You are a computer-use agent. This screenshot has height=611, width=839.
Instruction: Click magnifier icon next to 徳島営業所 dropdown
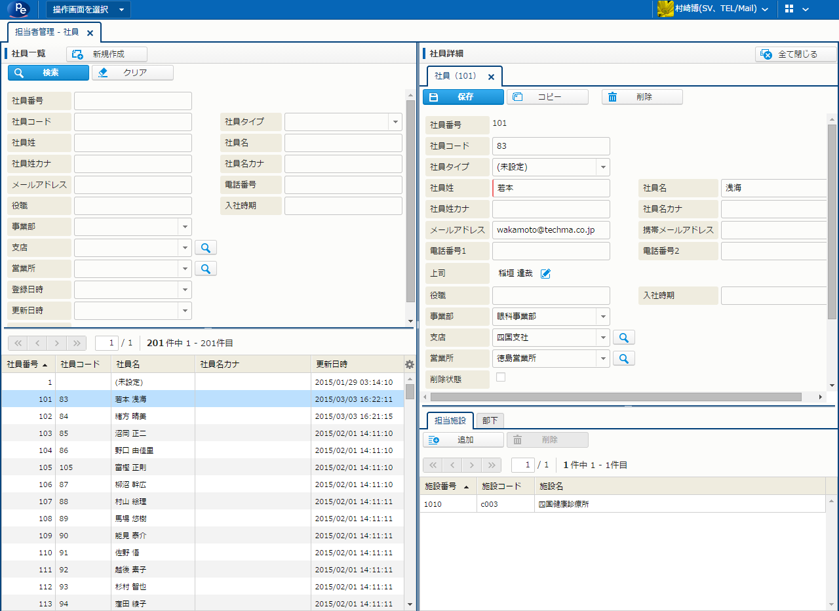click(x=624, y=359)
